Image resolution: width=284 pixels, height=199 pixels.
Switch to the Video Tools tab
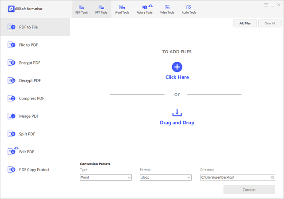pos(167,9)
